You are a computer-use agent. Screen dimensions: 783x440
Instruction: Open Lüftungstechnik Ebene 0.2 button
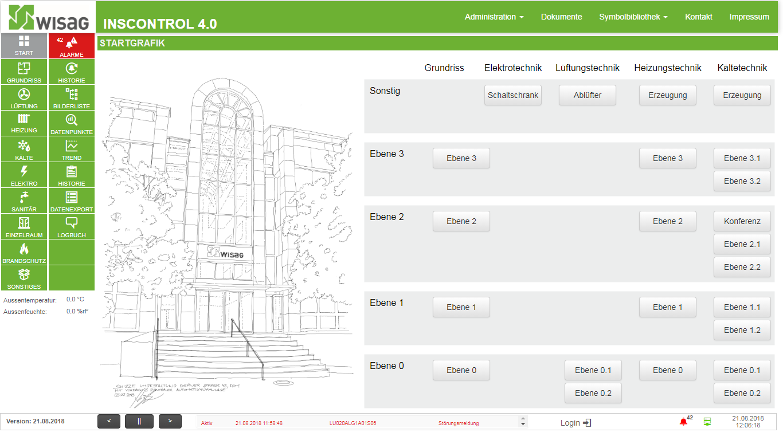point(593,393)
